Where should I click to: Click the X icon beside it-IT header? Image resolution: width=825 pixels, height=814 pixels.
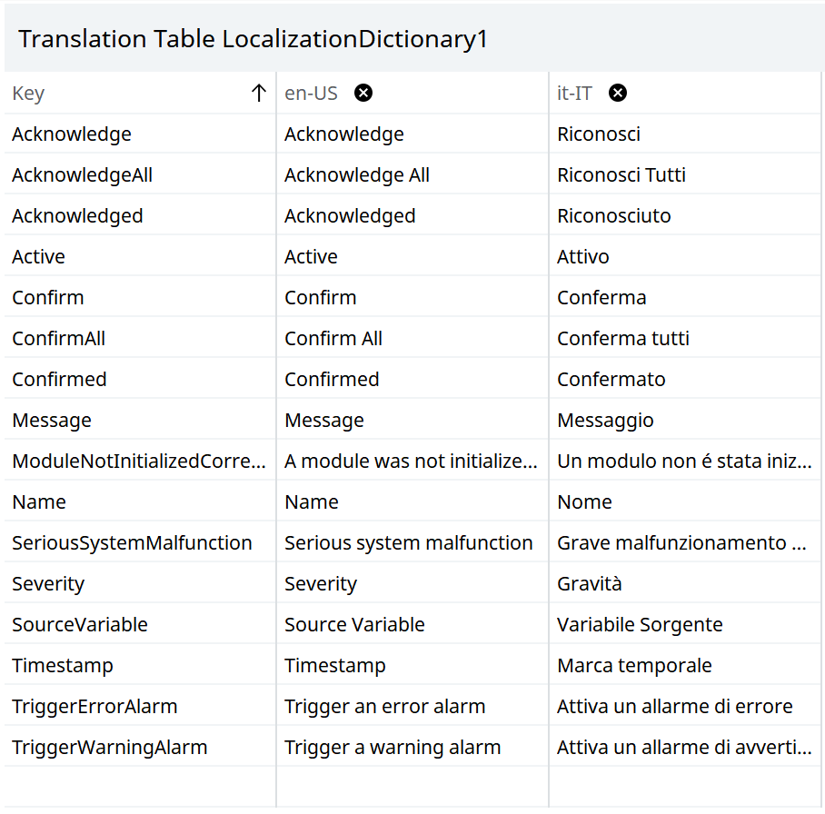click(616, 92)
